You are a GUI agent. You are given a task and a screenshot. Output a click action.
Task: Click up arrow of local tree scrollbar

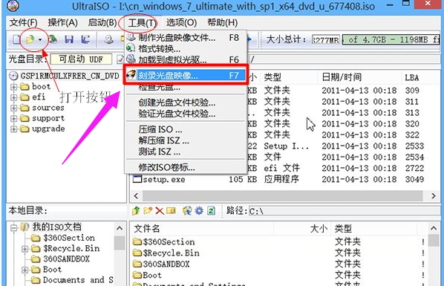point(120,228)
